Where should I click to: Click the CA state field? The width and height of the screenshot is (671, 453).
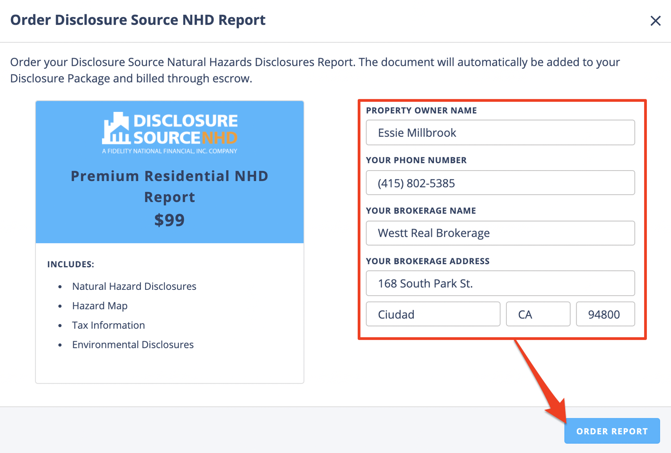pyautogui.click(x=538, y=314)
